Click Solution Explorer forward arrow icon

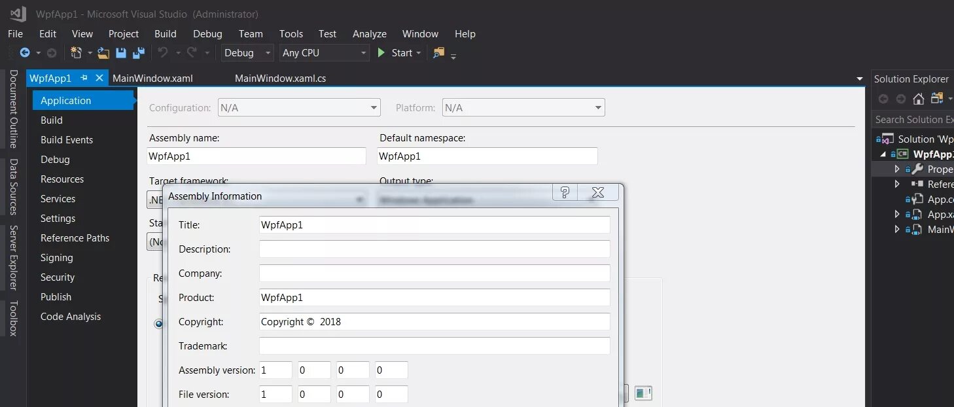click(901, 99)
